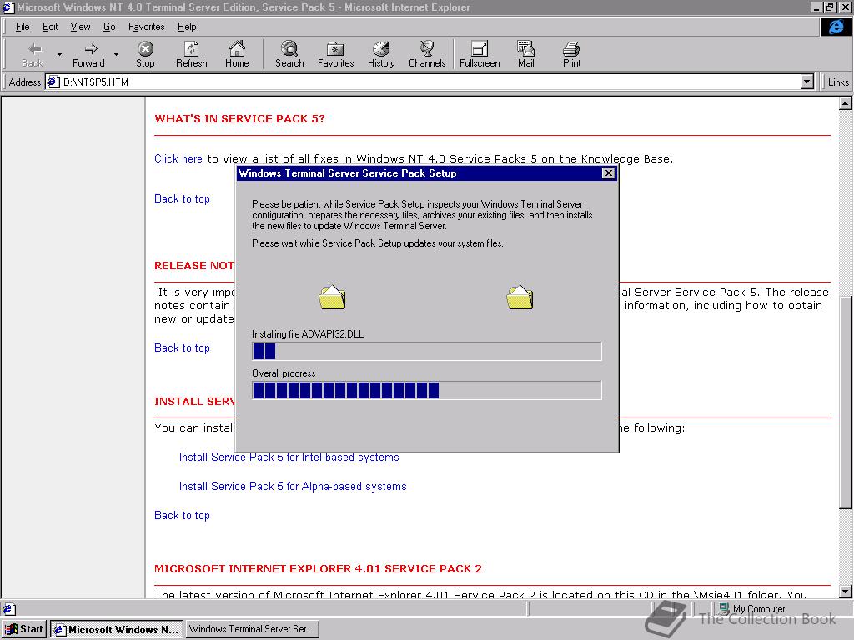Click the right folder icon in Setup dialog
854x640 pixels.
[x=520, y=297]
